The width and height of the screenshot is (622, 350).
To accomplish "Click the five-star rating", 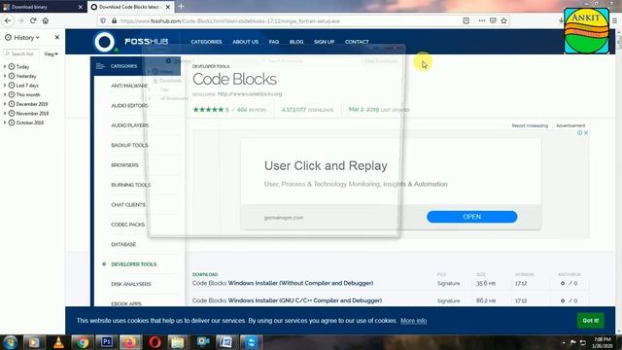I will point(208,110).
